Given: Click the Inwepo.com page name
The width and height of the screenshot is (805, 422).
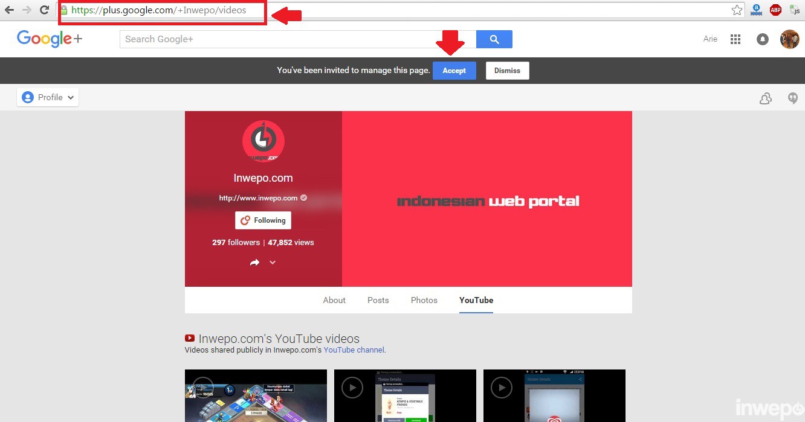Looking at the screenshot, I should click(x=263, y=178).
